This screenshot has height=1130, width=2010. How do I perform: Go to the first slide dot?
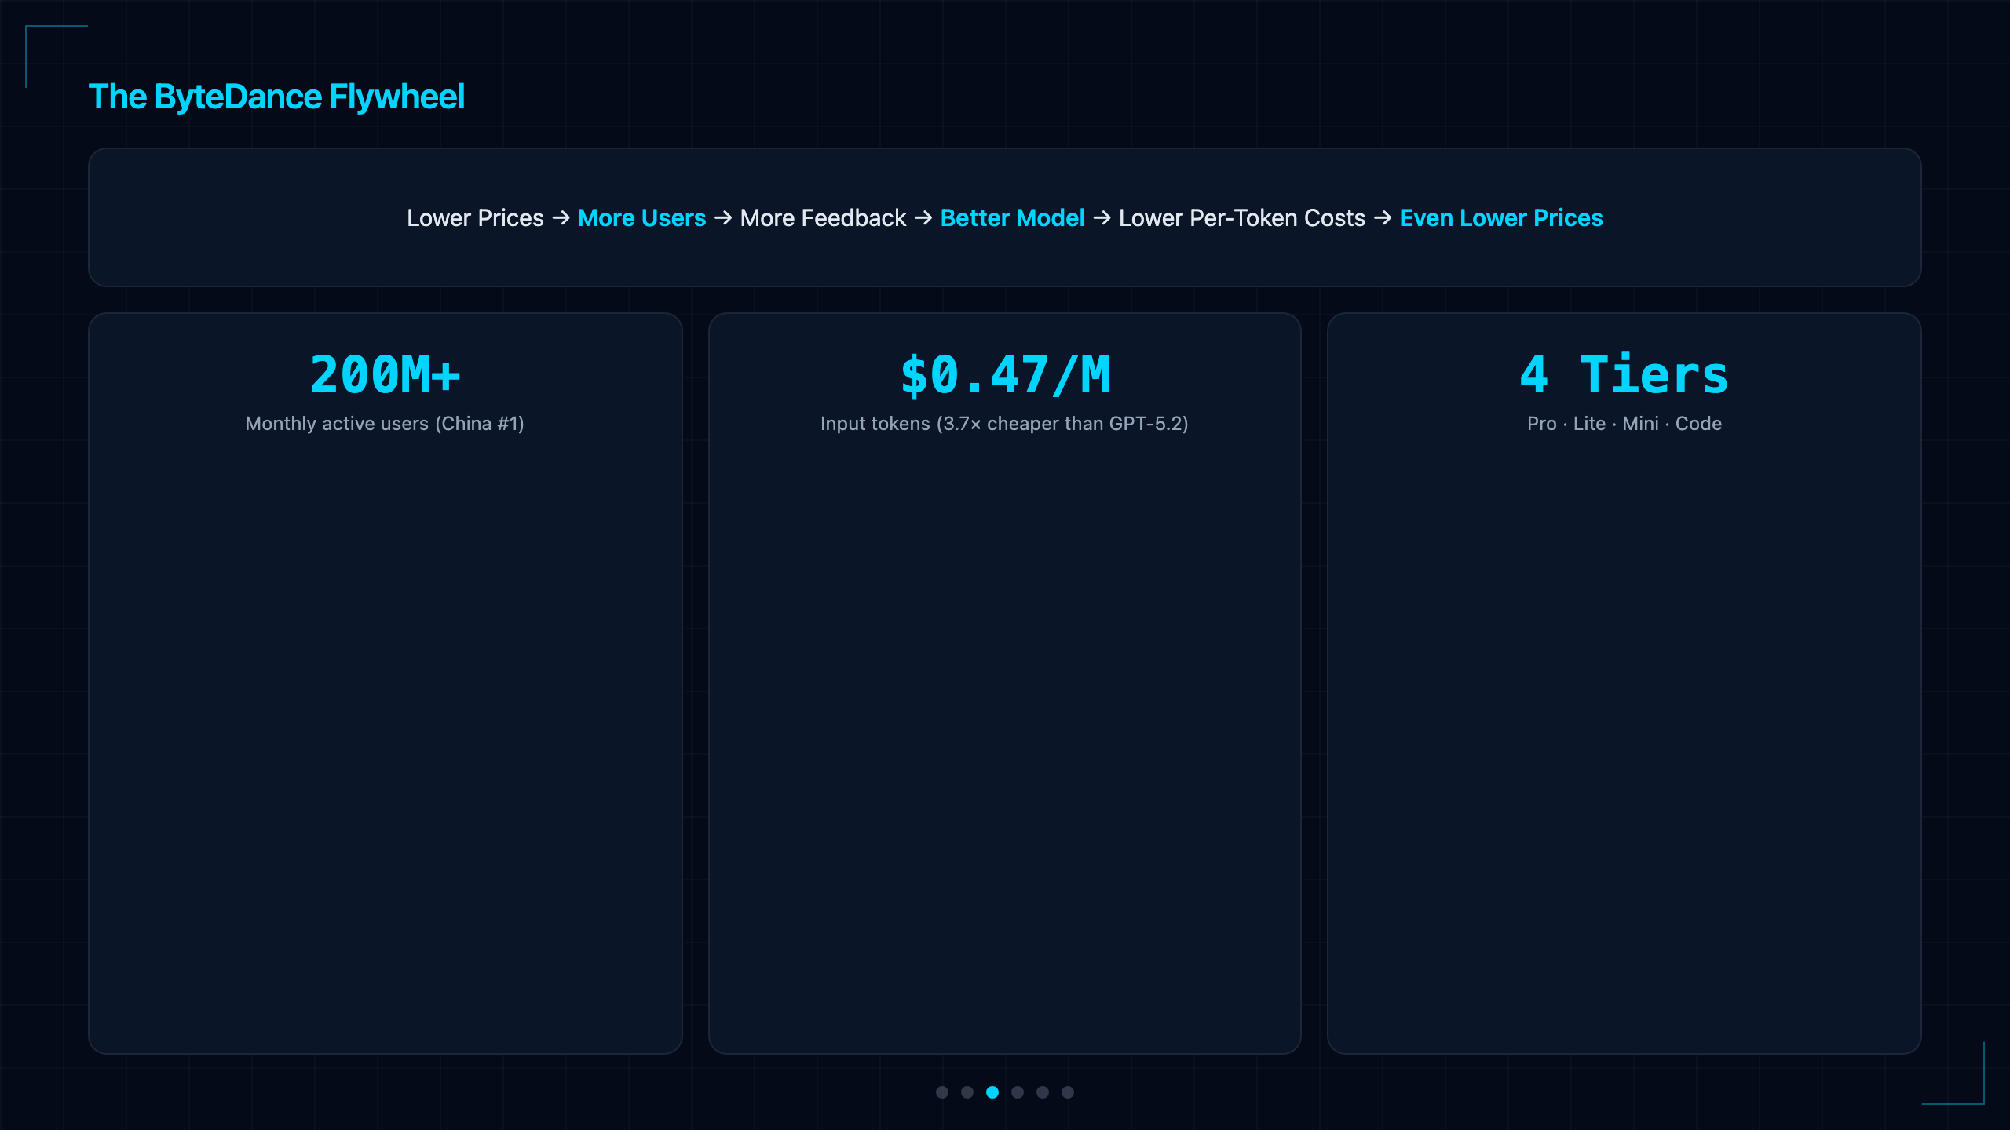[x=942, y=1092]
